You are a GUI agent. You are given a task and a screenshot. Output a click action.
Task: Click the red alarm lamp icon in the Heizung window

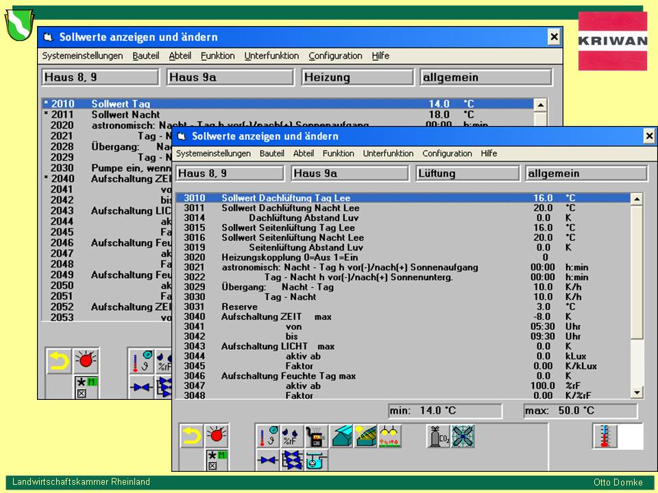tap(86, 361)
